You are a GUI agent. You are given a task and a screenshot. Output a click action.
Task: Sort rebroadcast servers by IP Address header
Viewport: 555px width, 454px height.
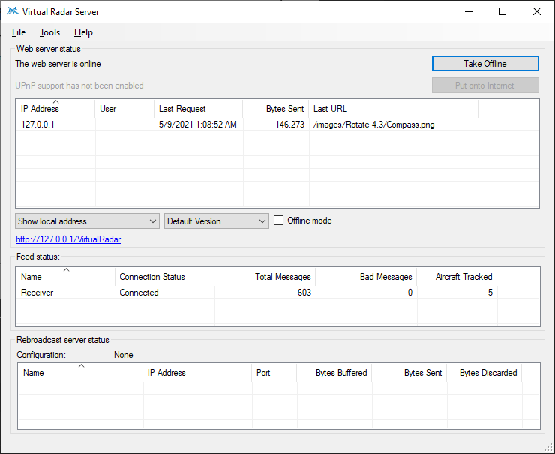click(x=198, y=372)
